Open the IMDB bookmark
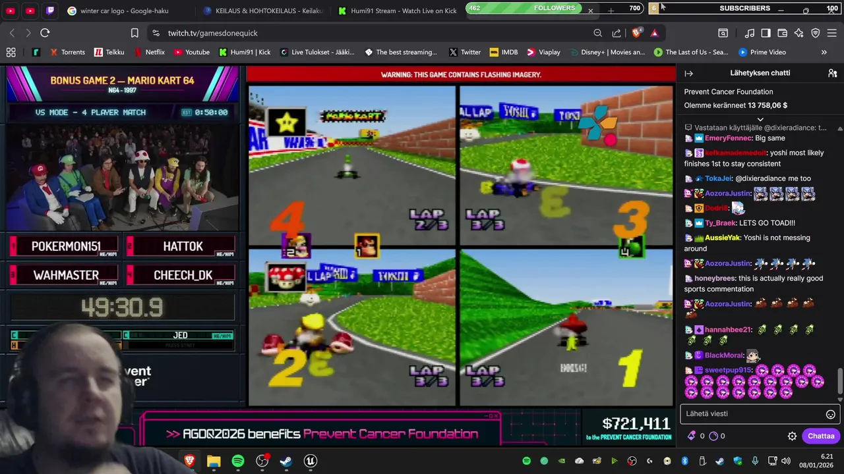The image size is (844, 474). click(504, 52)
